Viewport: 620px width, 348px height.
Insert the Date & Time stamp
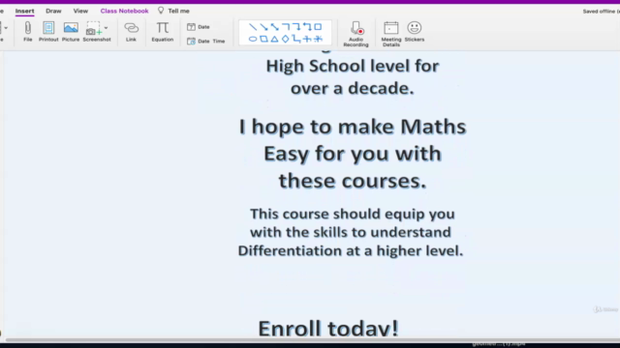pos(205,41)
